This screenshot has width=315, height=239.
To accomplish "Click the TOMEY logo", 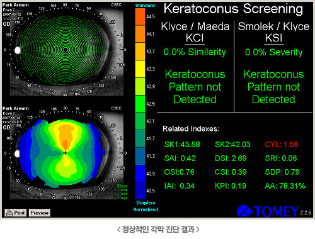I will (268, 211).
